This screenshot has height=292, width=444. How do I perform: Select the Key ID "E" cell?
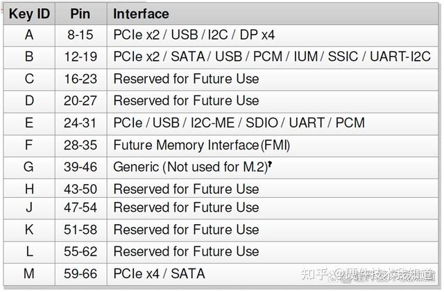click(x=29, y=122)
